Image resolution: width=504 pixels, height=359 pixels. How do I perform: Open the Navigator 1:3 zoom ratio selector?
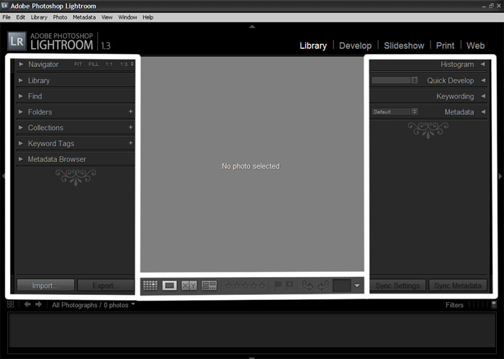(x=127, y=64)
